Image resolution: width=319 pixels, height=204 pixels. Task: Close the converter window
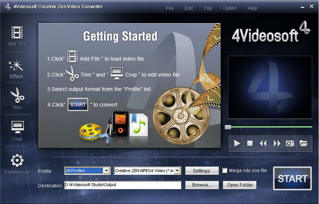click(311, 6)
